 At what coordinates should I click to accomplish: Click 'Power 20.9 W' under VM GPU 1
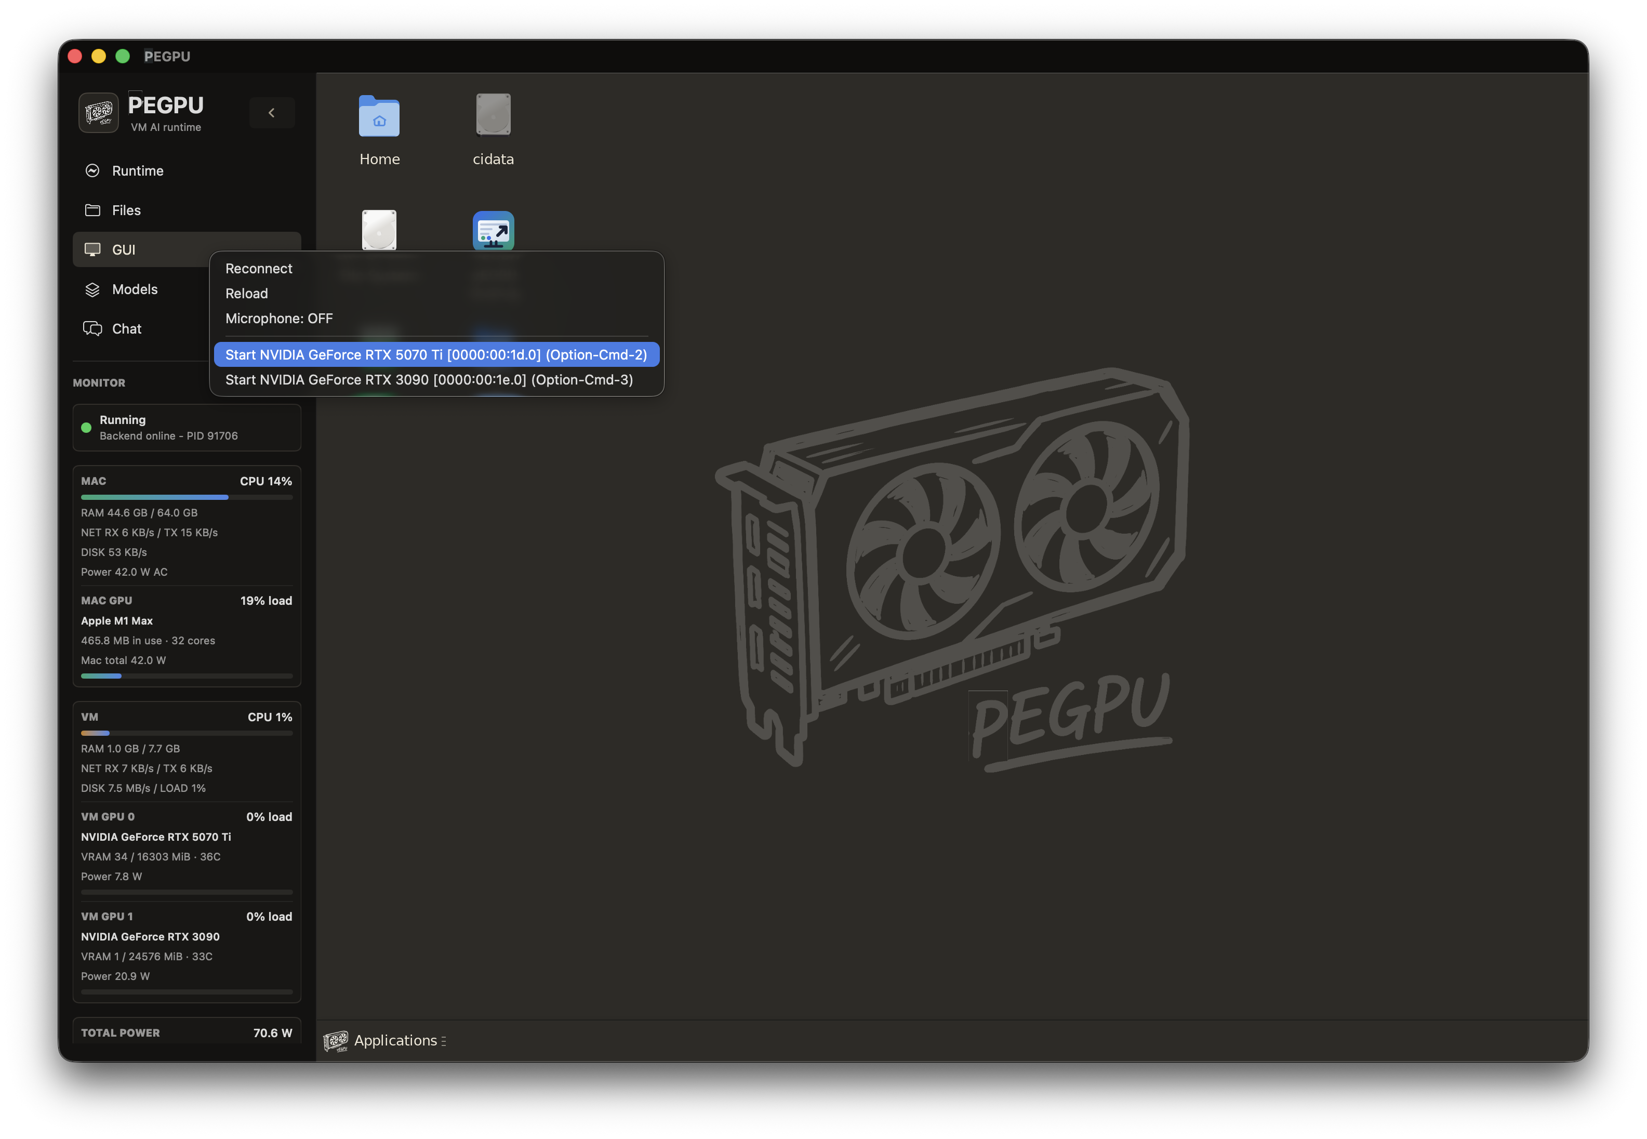115,975
